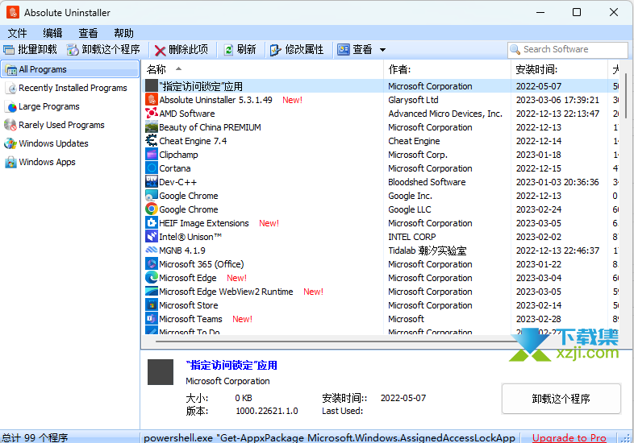Click the Cheat Engine author cell
Viewport: 634px width, 443px height.
414,141
